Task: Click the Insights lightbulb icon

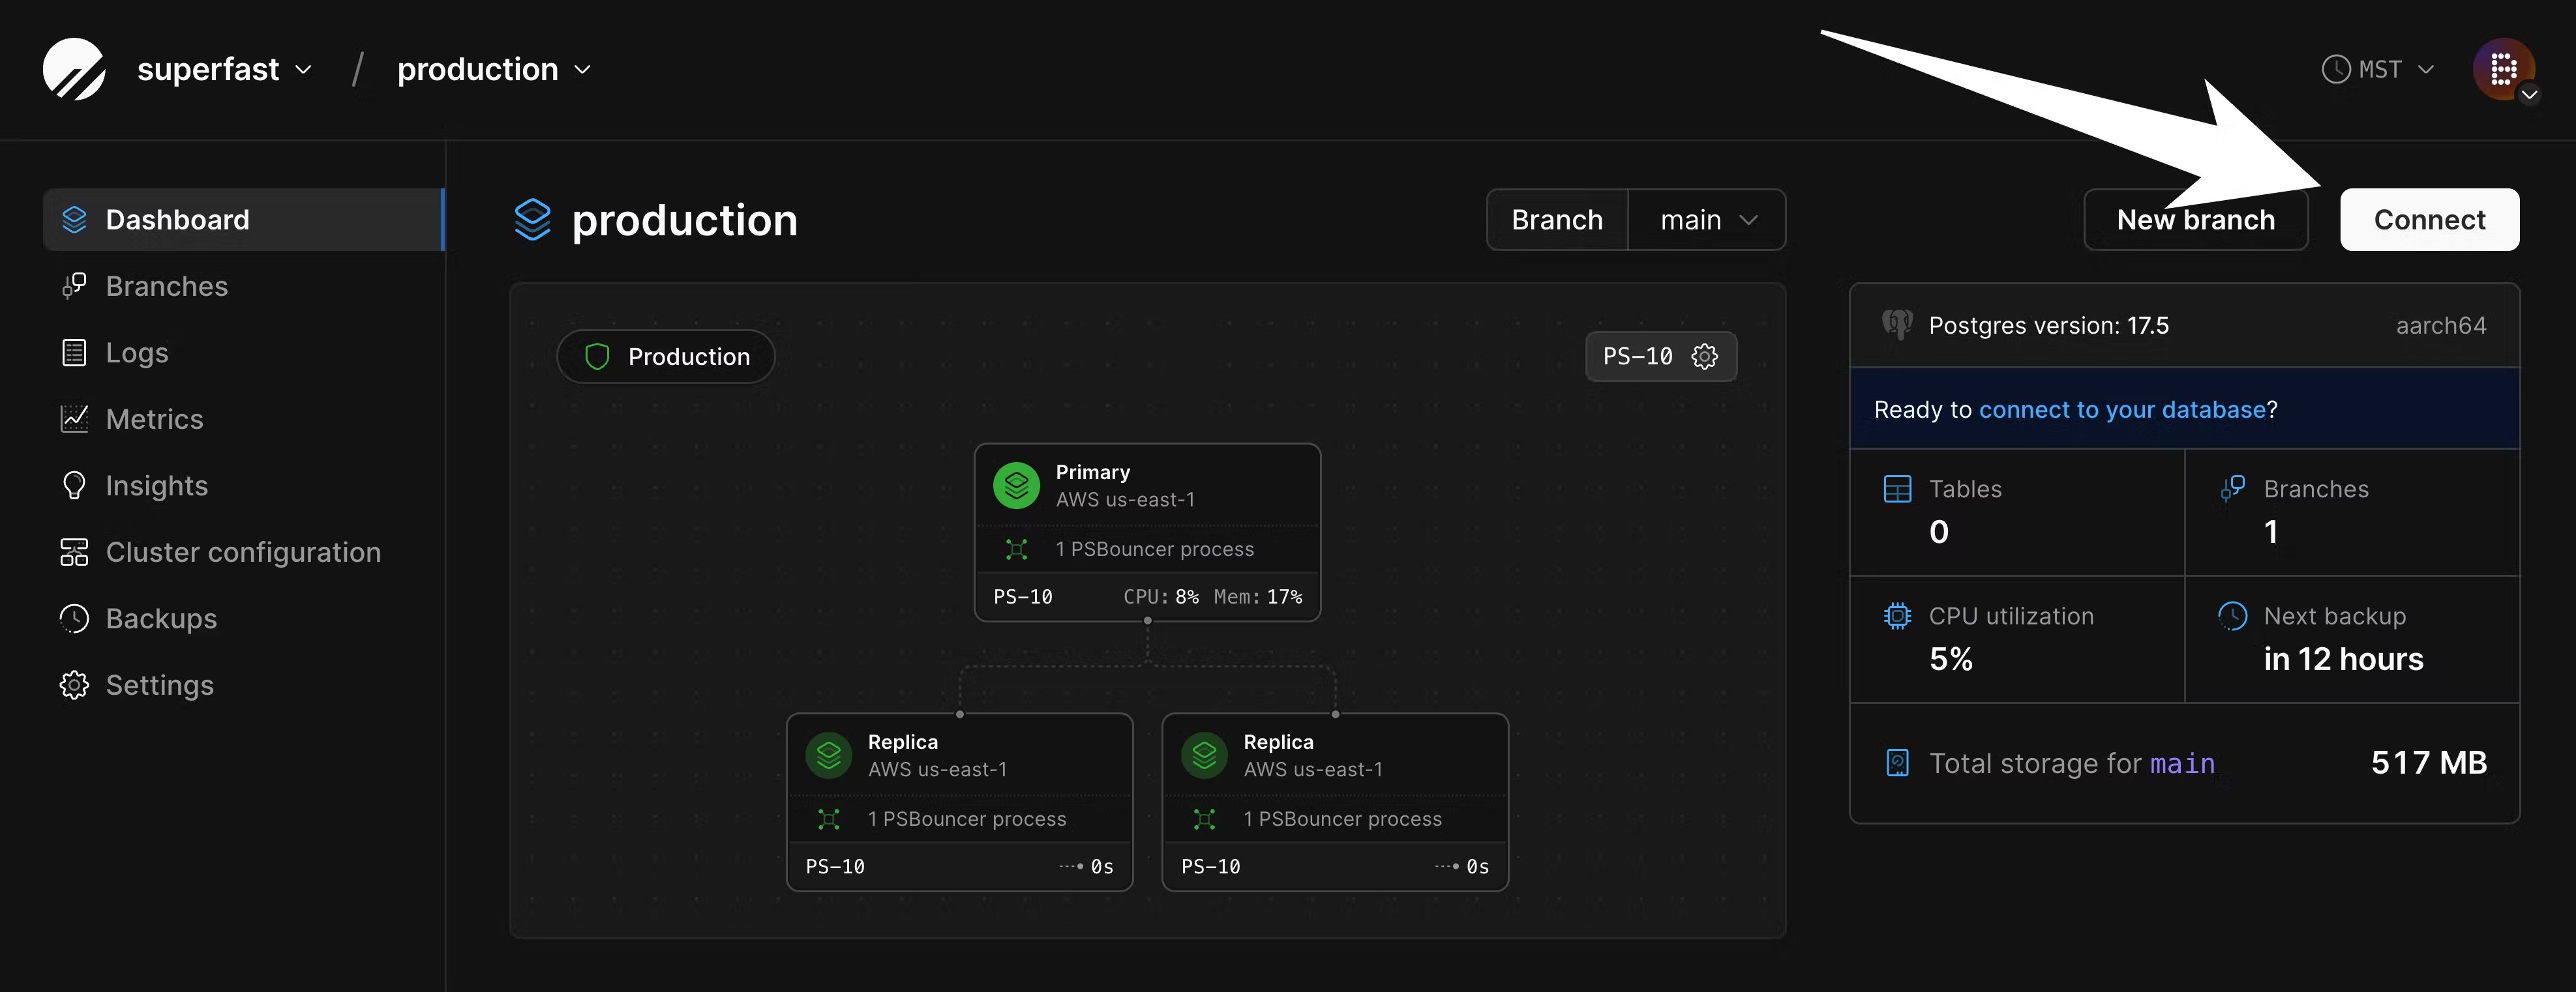Action: pos(74,486)
